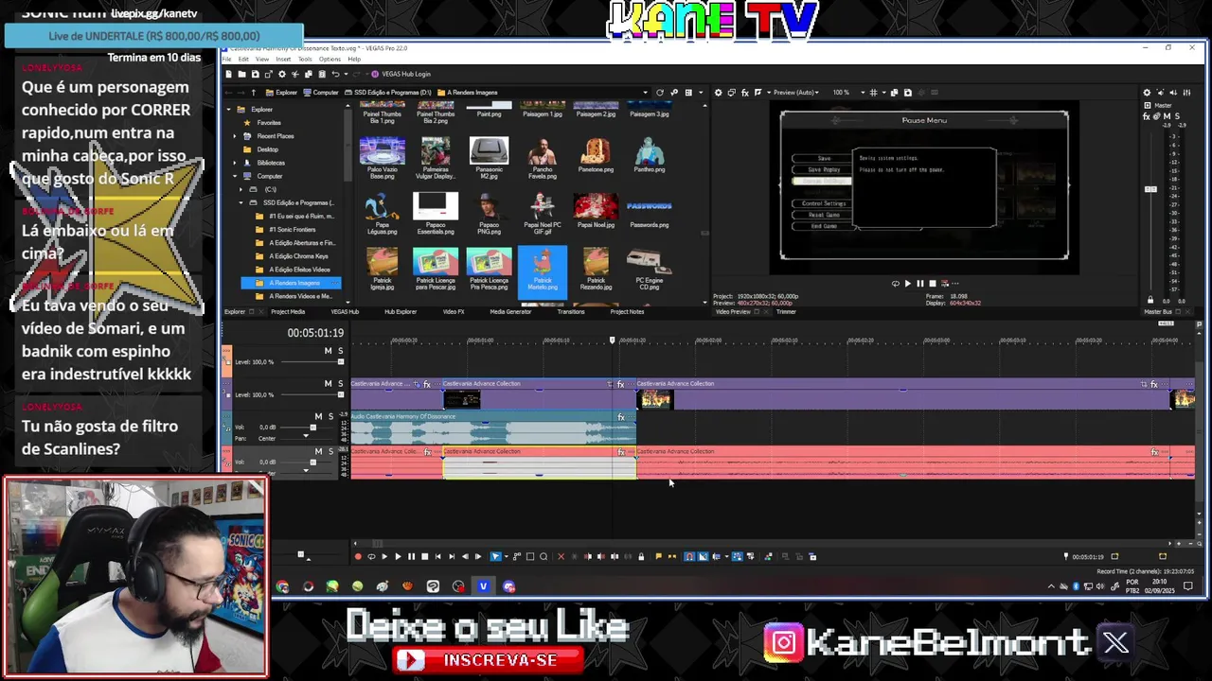Go up one folder level in Explorer
This screenshot has width=1212, height=681.
[x=254, y=93]
